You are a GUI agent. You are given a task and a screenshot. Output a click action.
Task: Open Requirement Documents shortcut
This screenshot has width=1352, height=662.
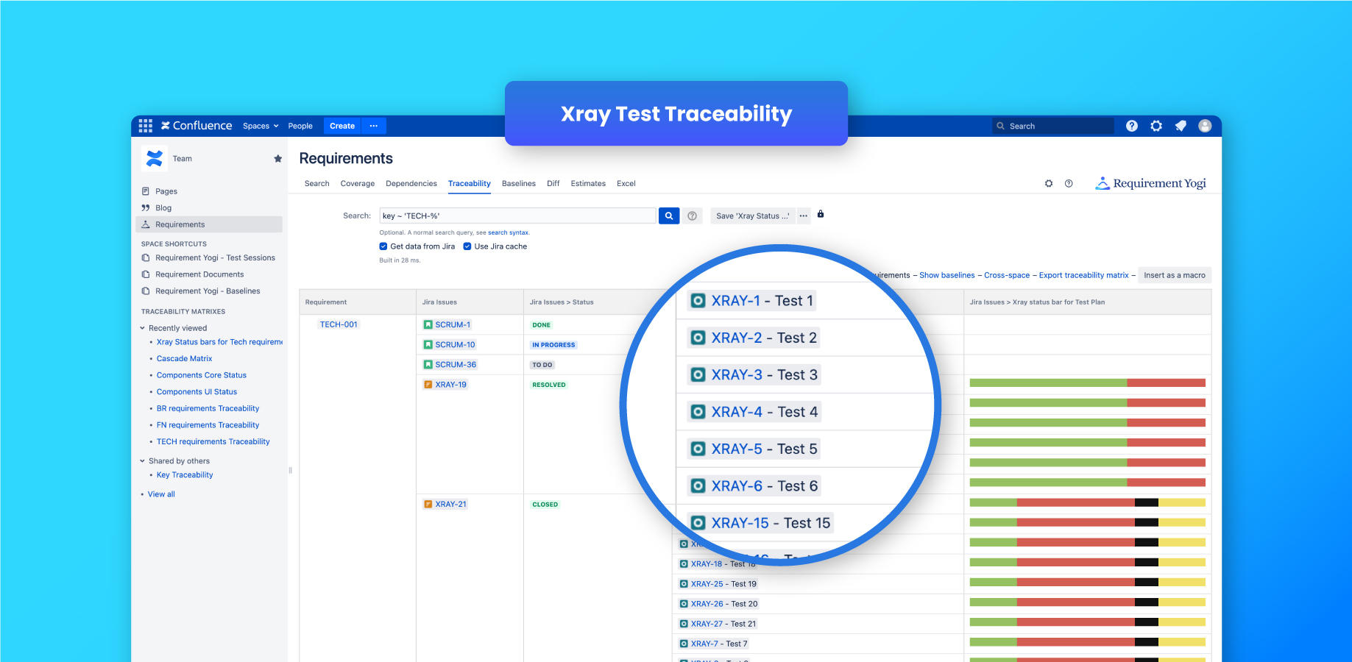point(199,274)
